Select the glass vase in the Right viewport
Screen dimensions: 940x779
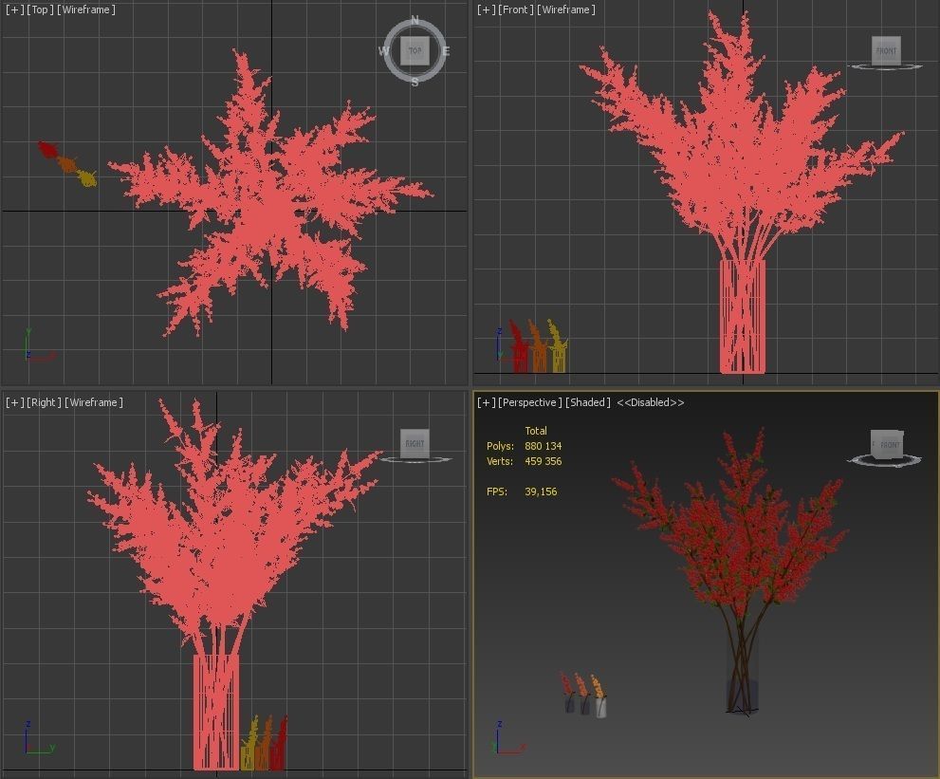(x=216, y=712)
